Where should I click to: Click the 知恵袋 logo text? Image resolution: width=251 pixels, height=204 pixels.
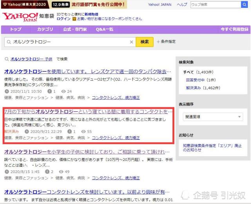pos(47,16)
